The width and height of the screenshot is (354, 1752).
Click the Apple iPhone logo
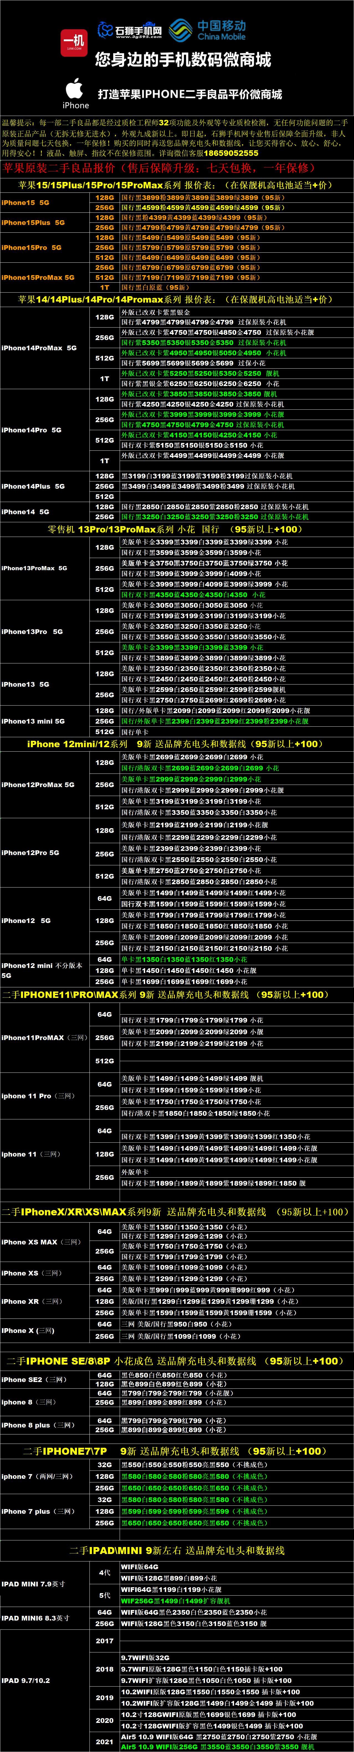coord(75,93)
